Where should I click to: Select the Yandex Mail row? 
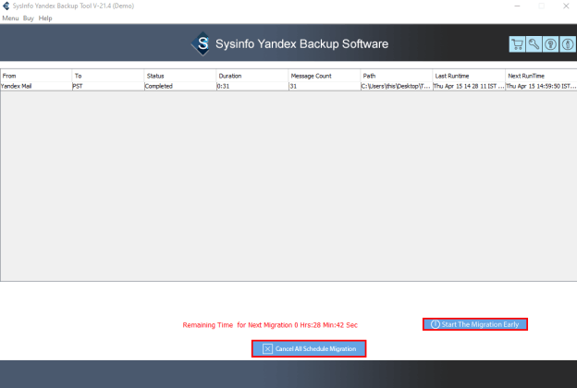pyautogui.click(x=35, y=86)
